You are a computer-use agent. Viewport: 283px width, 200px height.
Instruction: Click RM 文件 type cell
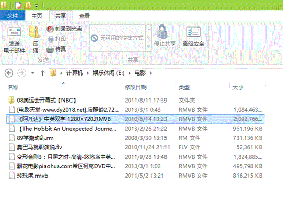click(x=190, y=138)
